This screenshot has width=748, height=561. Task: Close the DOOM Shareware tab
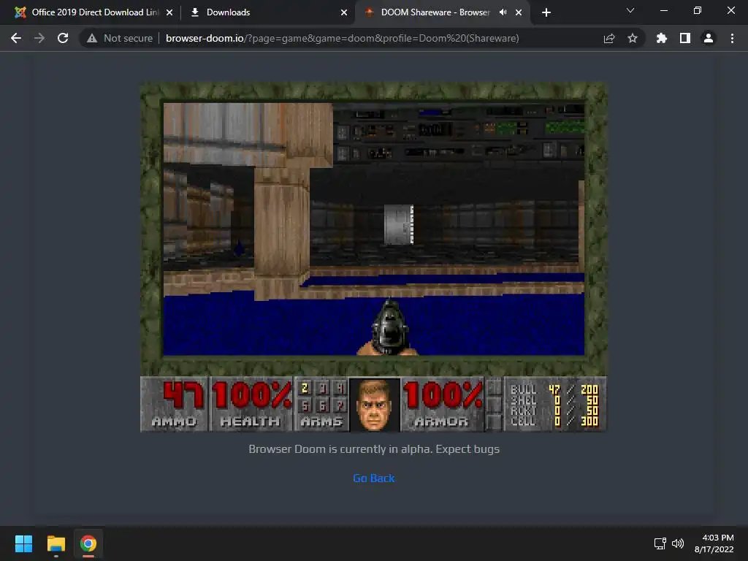pos(519,12)
